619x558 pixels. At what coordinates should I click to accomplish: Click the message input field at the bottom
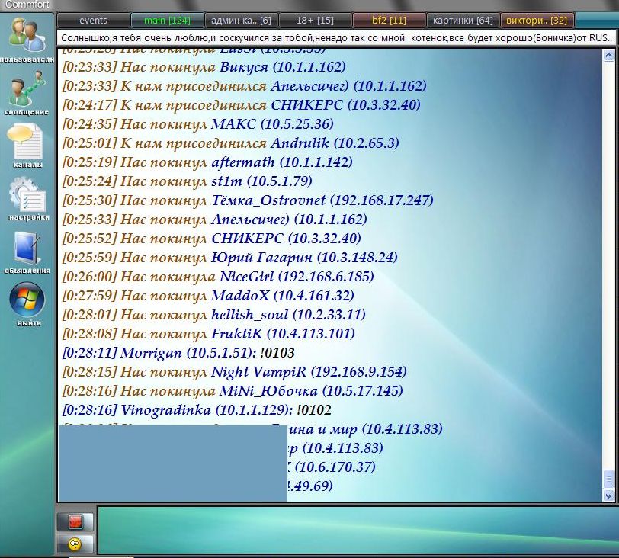click(354, 530)
